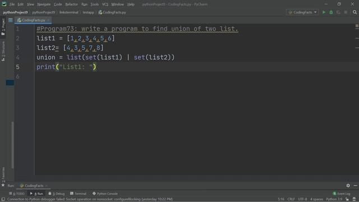This screenshot has width=359, height=202.
Task: Open Search Everywhere magnifier icon
Action: [355, 12]
